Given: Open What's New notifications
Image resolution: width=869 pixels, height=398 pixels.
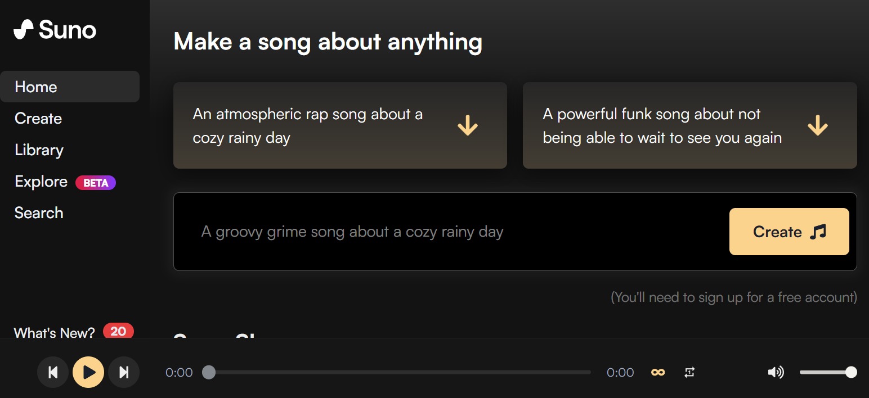Looking at the screenshot, I should click(x=74, y=332).
